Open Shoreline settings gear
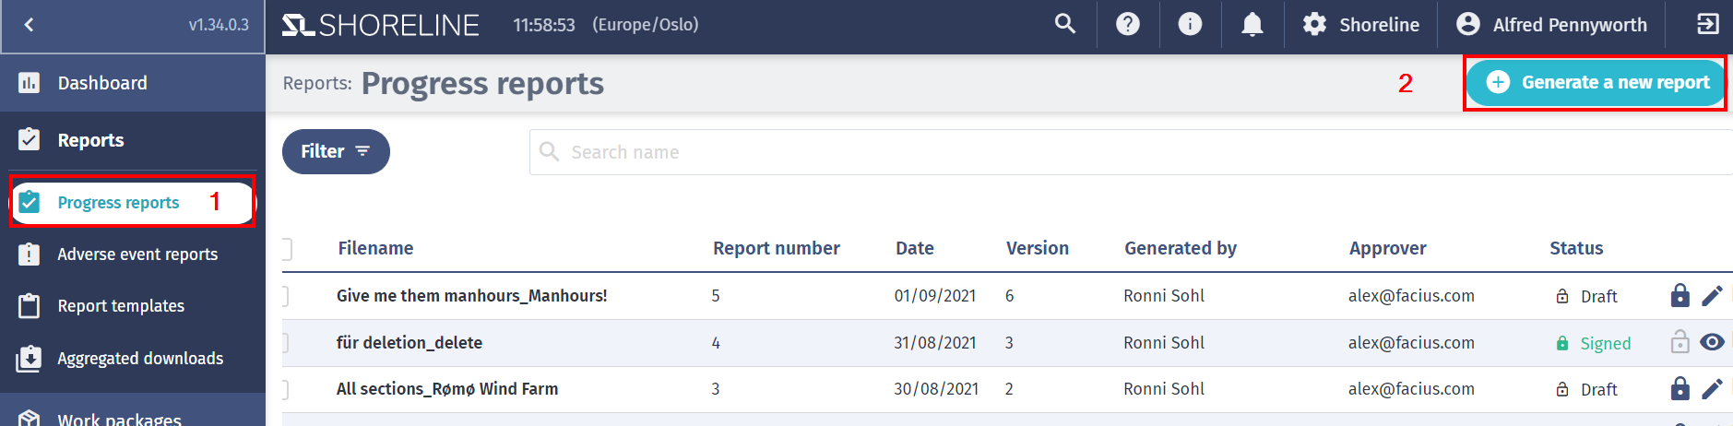The width and height of the screenshot is (1733, 426). pos(1360,24)
